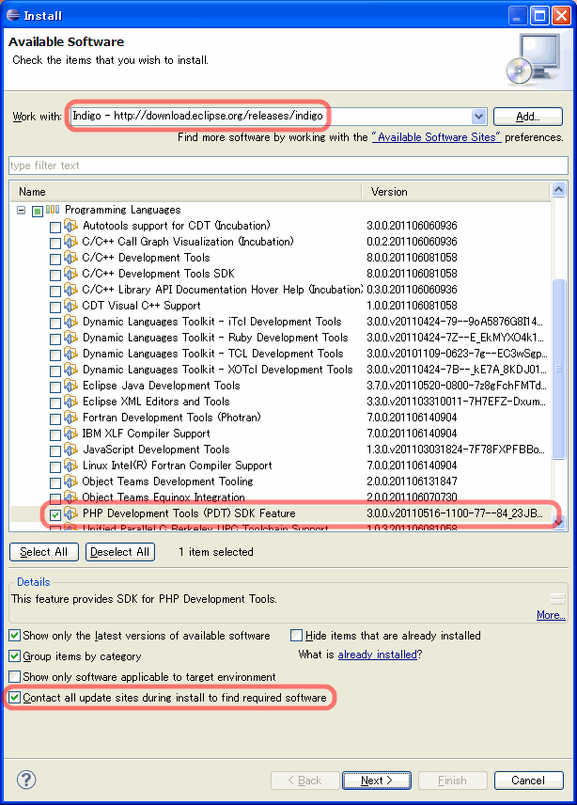The height and width of the screenshot is (805, 577).
Task: Open the Available Software Sites preferences link
Action: click(x=436, y=137)
